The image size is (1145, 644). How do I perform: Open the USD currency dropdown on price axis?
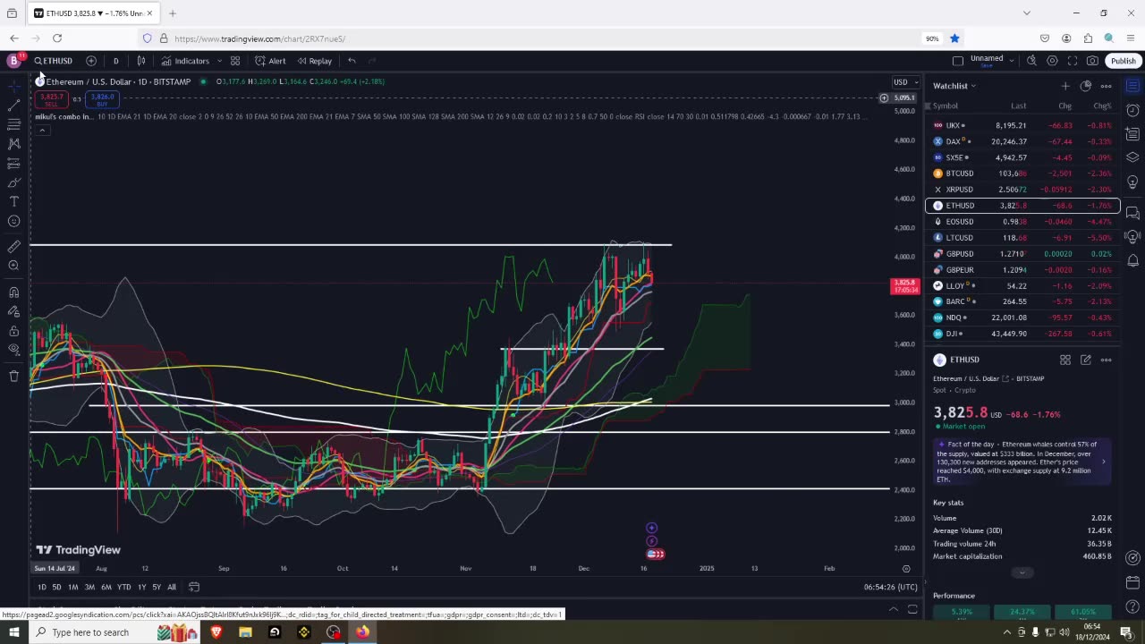pyautogui.click(x=906, y=82)
